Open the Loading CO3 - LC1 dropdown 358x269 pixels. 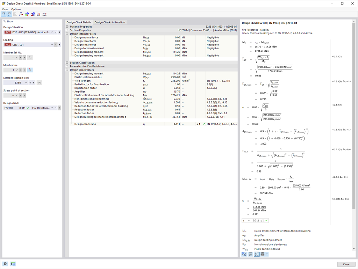[52, 45]
